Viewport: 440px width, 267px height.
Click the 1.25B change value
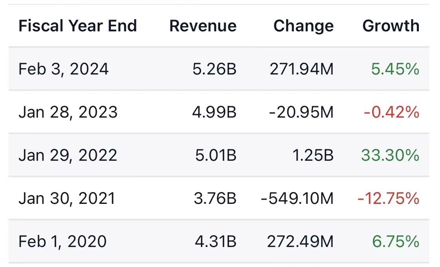click(312, 155)
